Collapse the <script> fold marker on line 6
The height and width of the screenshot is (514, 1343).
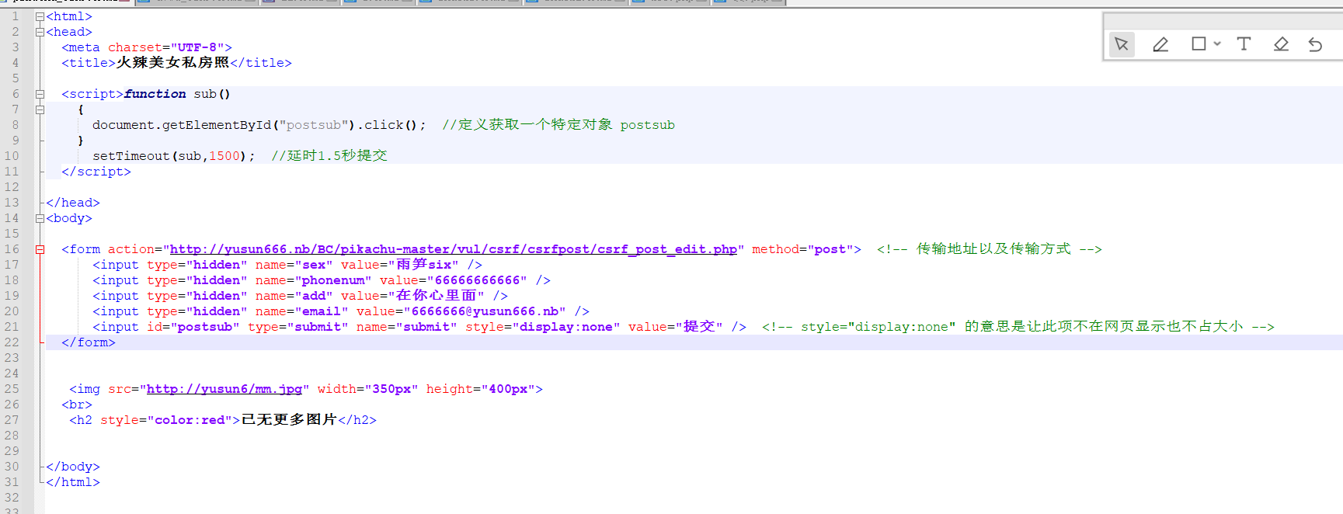(x=40, y=94)
